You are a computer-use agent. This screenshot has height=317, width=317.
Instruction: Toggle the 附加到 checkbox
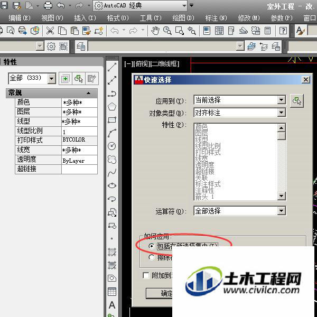tap(146, 275)
